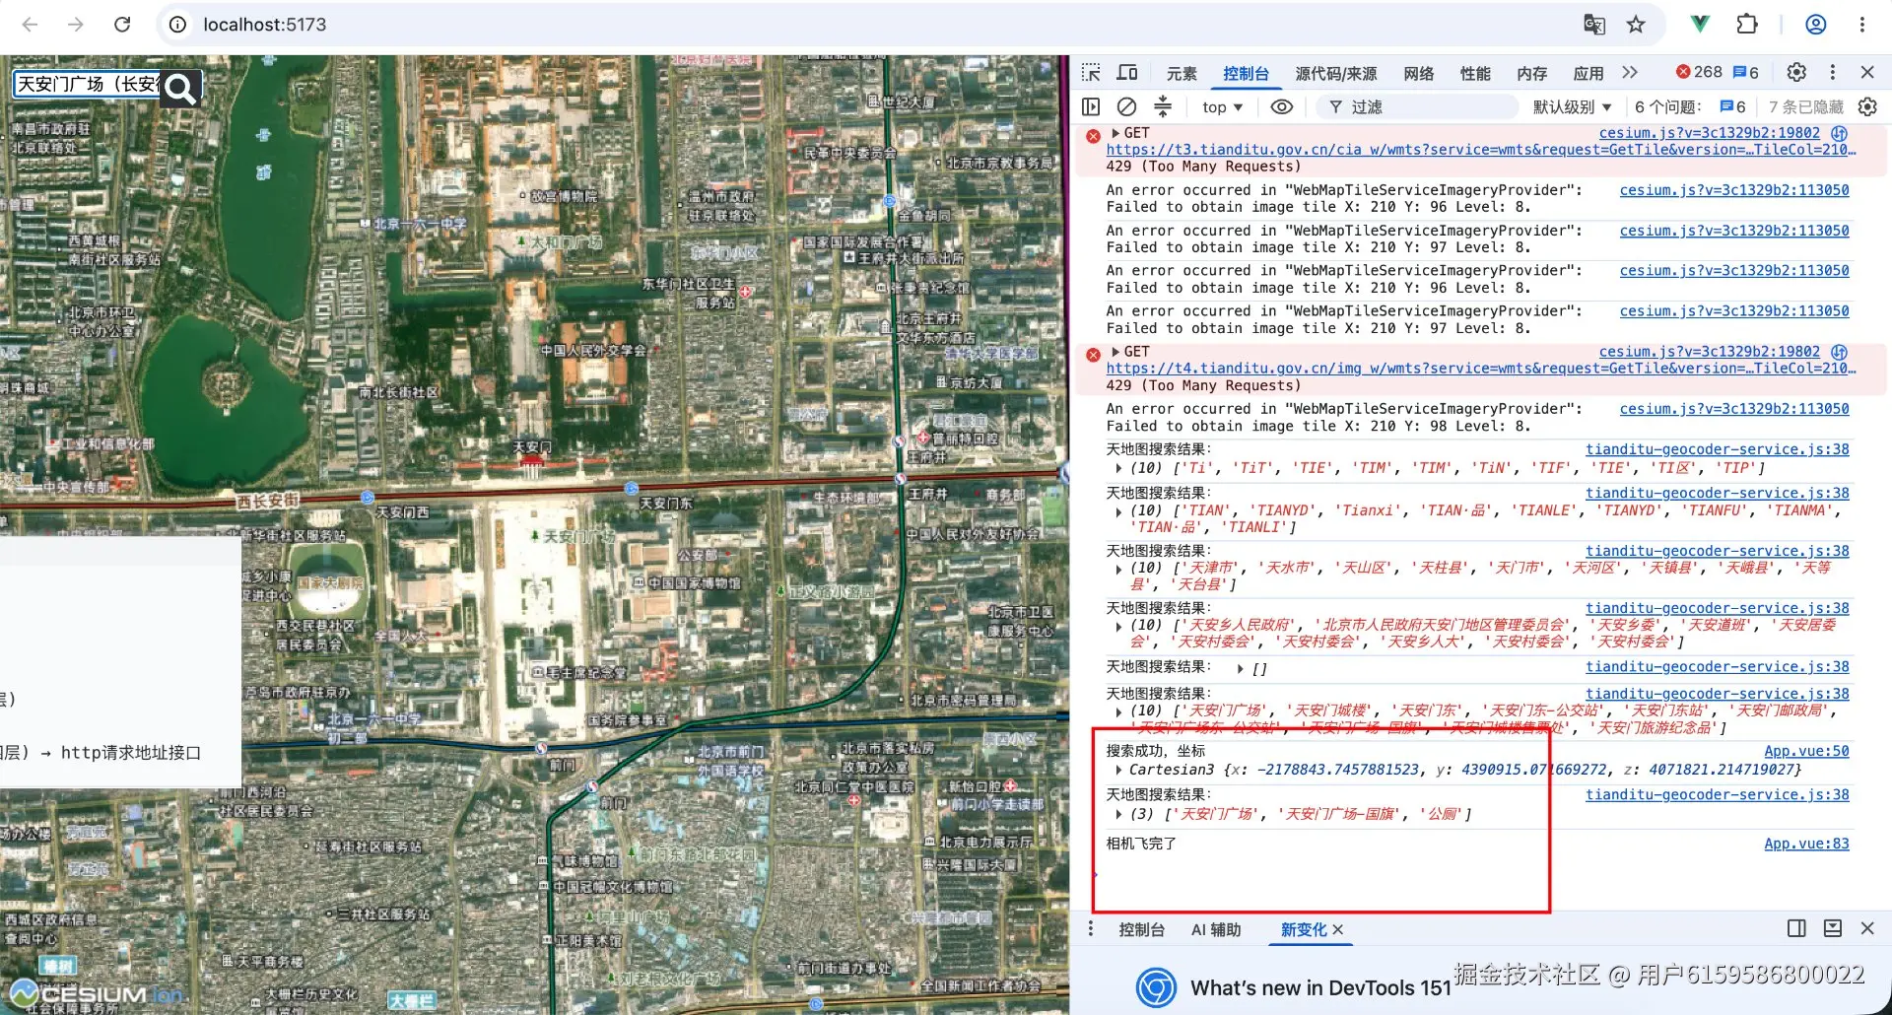Reload the localhost:5173 page
This screenshot has height=1015, width=1892.
(x=122, y=25)
